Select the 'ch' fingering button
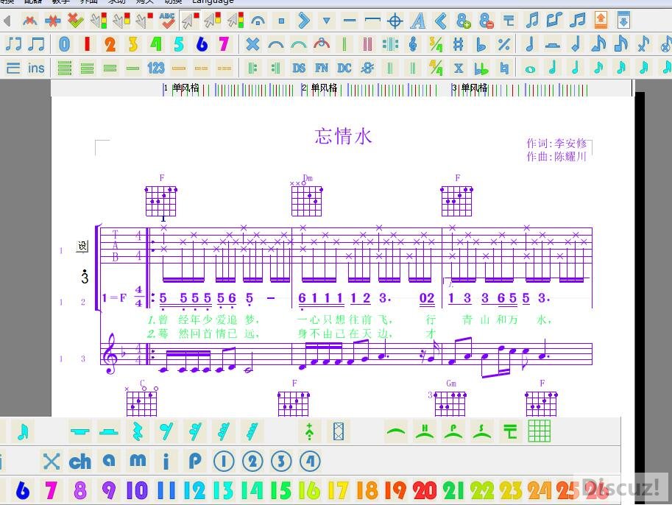The width and height of the screenshot is (672, 505). tap(80, 462)
